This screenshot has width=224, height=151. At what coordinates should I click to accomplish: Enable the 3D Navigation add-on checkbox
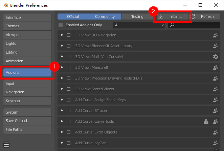coord(69,35)
